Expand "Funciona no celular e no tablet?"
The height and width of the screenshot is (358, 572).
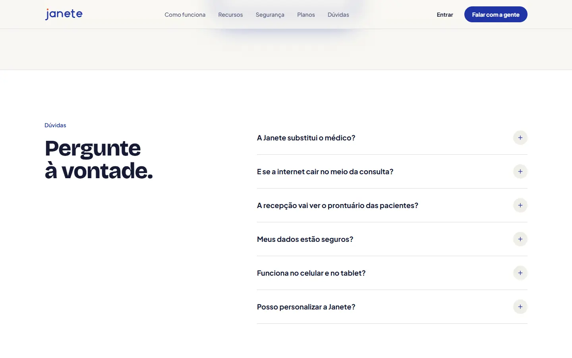[392, 273]
